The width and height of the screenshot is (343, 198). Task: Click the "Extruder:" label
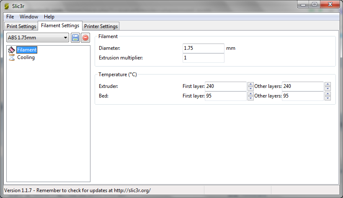108,86
